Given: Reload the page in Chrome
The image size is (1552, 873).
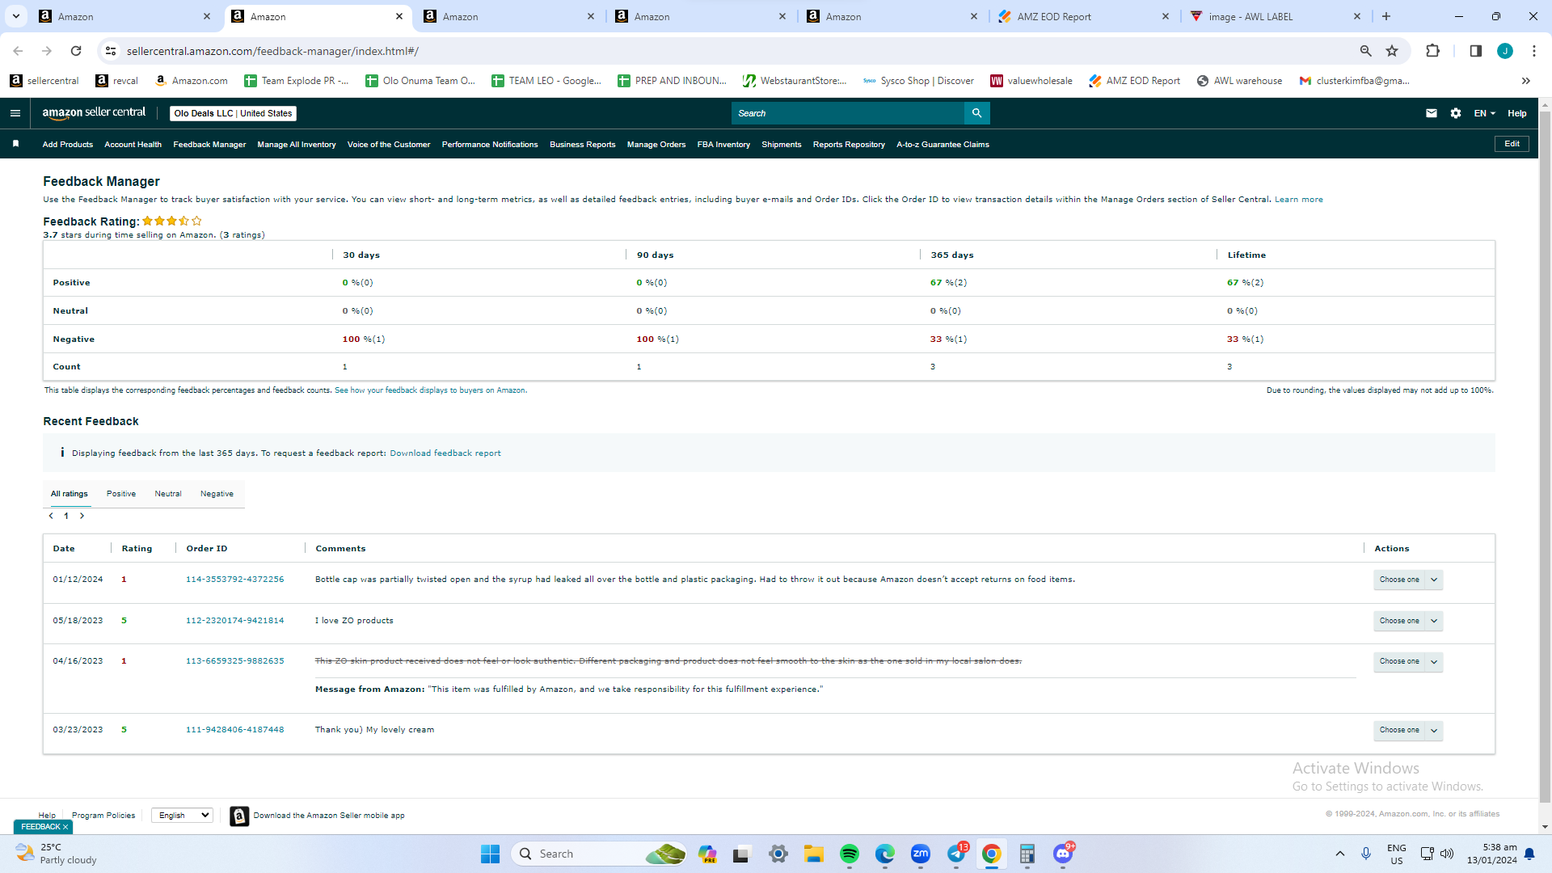Looking at the screenshot, I should click(x=76, y=51).
